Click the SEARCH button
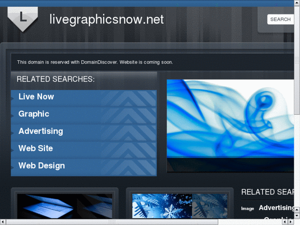The height and width of the screenshot is (225, 300). point(280,19)
